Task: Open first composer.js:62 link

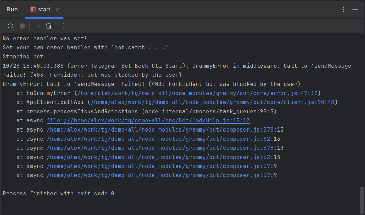Action: point(158,139)
